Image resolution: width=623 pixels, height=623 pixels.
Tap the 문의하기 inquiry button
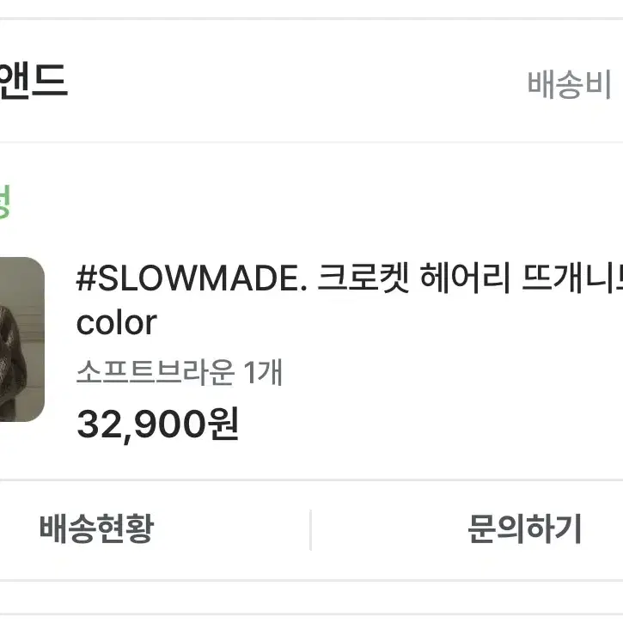(x=524, y=529)
